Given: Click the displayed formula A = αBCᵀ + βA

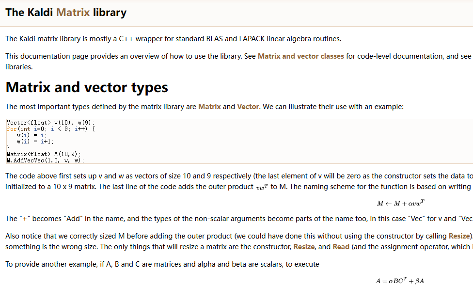Looking at the screenshot, I should 400,281.
